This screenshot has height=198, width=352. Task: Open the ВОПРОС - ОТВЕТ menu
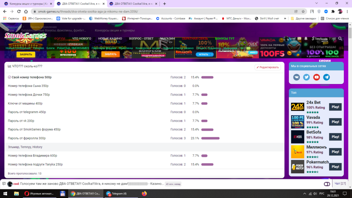click(141, 39)
